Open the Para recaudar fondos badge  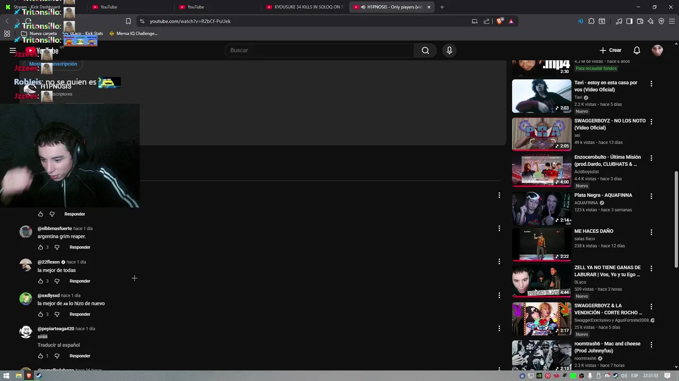pyautogui.click(x=596, y=68)
